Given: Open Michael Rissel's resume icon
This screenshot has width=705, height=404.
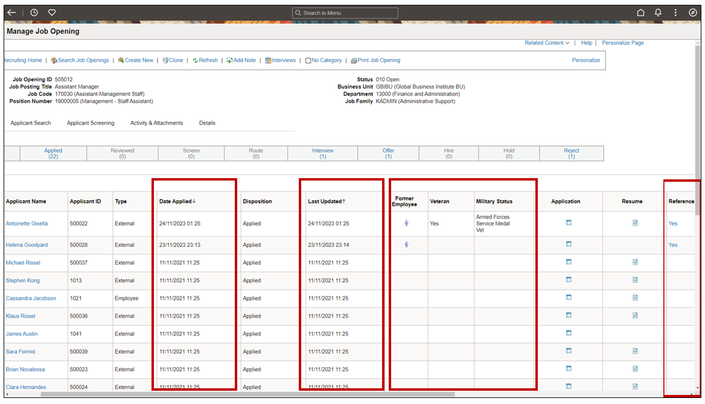Looking at the screenshot, I should (635, 262).
